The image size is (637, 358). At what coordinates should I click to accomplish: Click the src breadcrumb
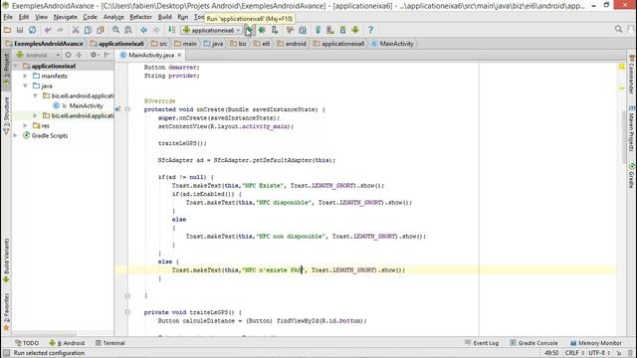tap(159, 44)
